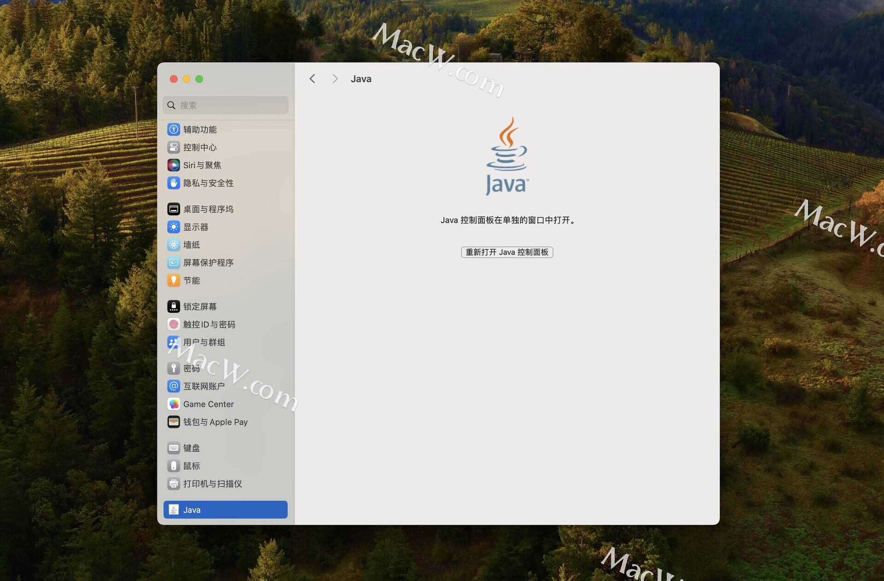Focus the 搜索 search field
Screen dimensions: 884x581
click(226, 105)
